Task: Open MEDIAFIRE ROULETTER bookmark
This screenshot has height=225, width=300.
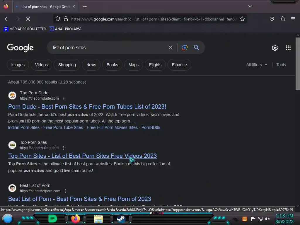Action: pyautogui.click(x=25, y=29)
